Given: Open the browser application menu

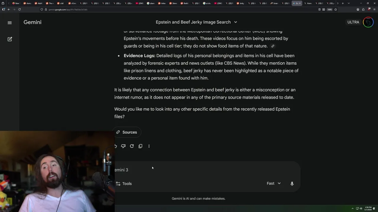Looking at the screenshot, I should [x=374, y=9].
